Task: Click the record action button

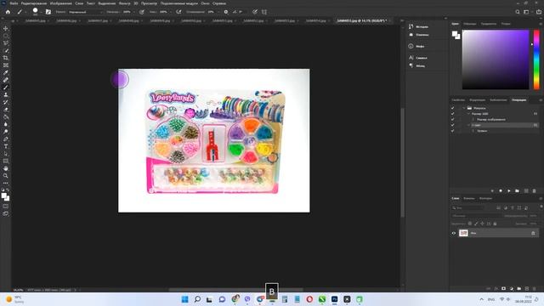Action: click(x=501, y=190)
